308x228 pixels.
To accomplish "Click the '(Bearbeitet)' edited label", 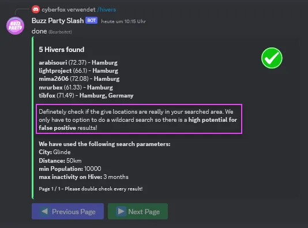I will [x=60, y=32].
